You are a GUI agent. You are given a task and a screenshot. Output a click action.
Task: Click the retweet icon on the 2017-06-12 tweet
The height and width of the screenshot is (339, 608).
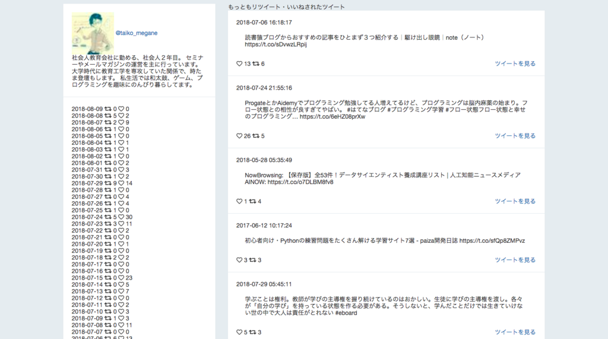[x=252, y=260]
